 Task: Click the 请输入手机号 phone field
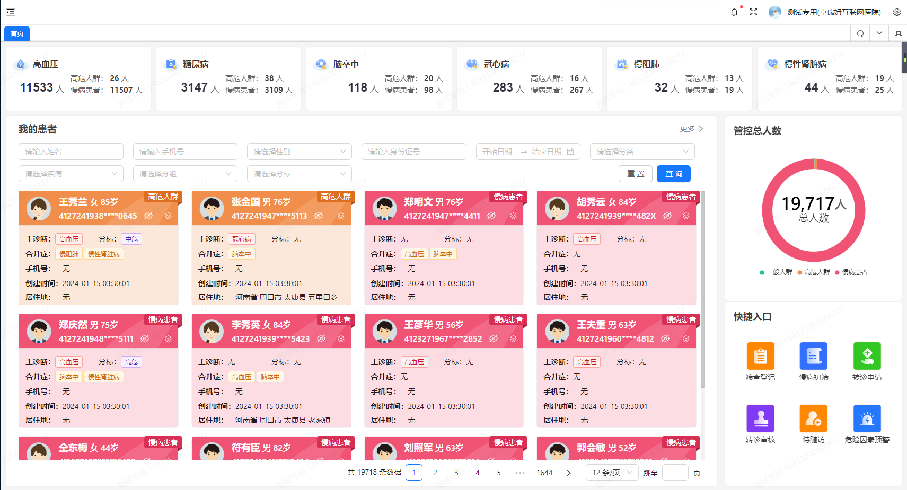point(185,152)
